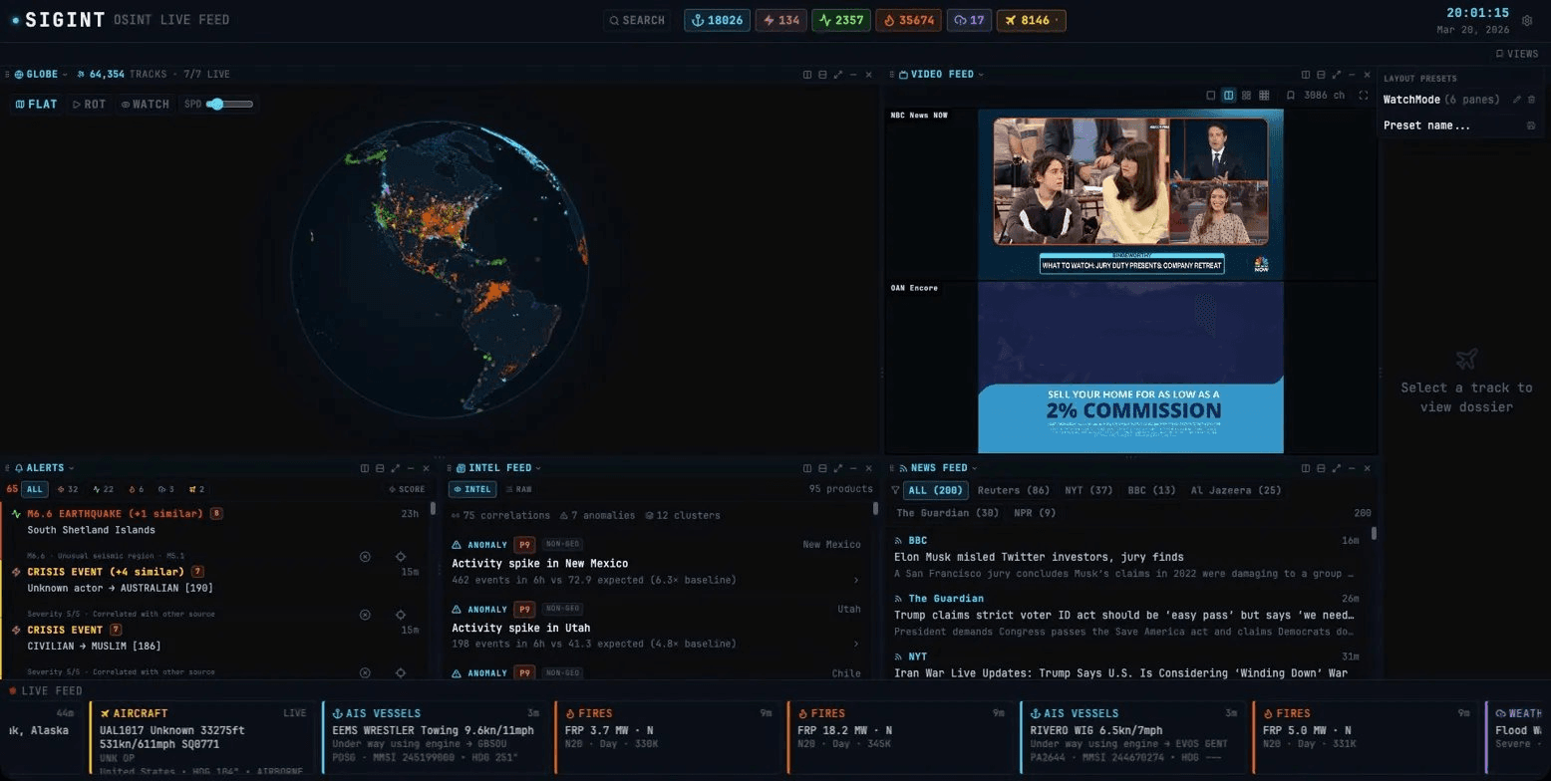This screenshot has height=781, width=1551.
Task: Switch to the Reuters (86) news tab
Action: pyautogui.click(x=1014, y=490)
